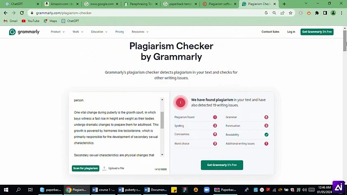
Task: Expand the Education dropdown menu
Action: point(99,32)
